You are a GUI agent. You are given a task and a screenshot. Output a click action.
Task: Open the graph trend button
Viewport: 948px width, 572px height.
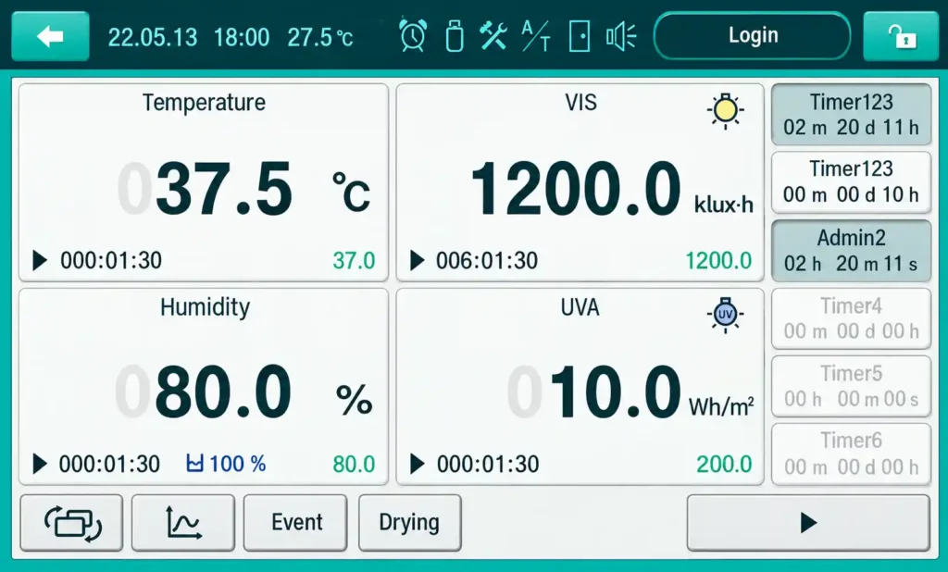click(183, 523)
